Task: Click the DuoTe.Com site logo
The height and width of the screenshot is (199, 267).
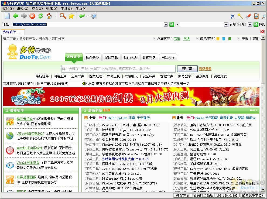Action: (x=29, y=52)
